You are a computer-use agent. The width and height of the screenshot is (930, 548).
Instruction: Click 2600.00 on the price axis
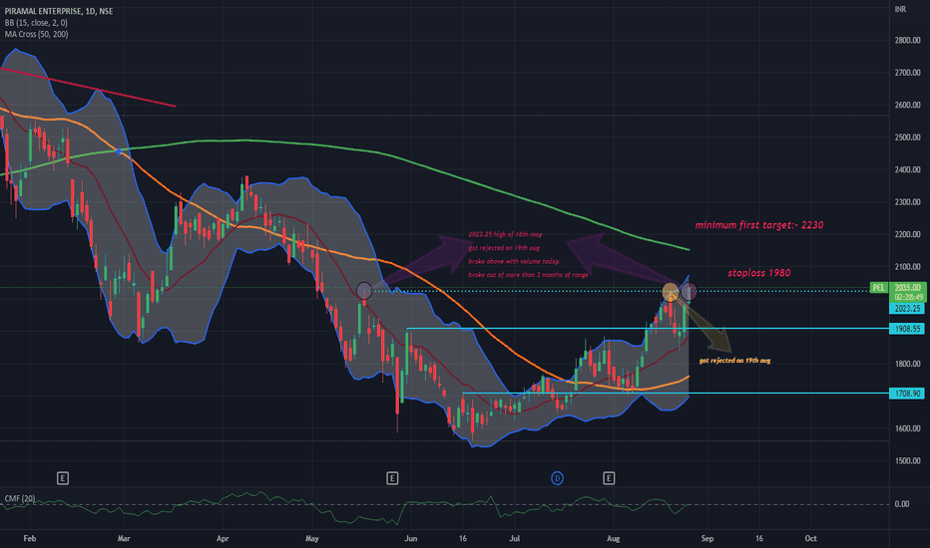coord(907,105)
